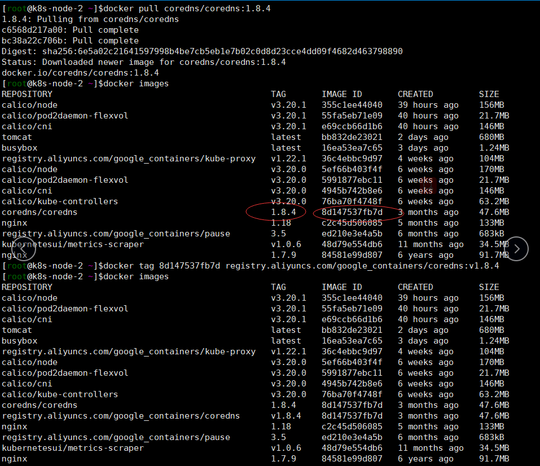Click '11 months ago' in first images listing

(431, 244)
